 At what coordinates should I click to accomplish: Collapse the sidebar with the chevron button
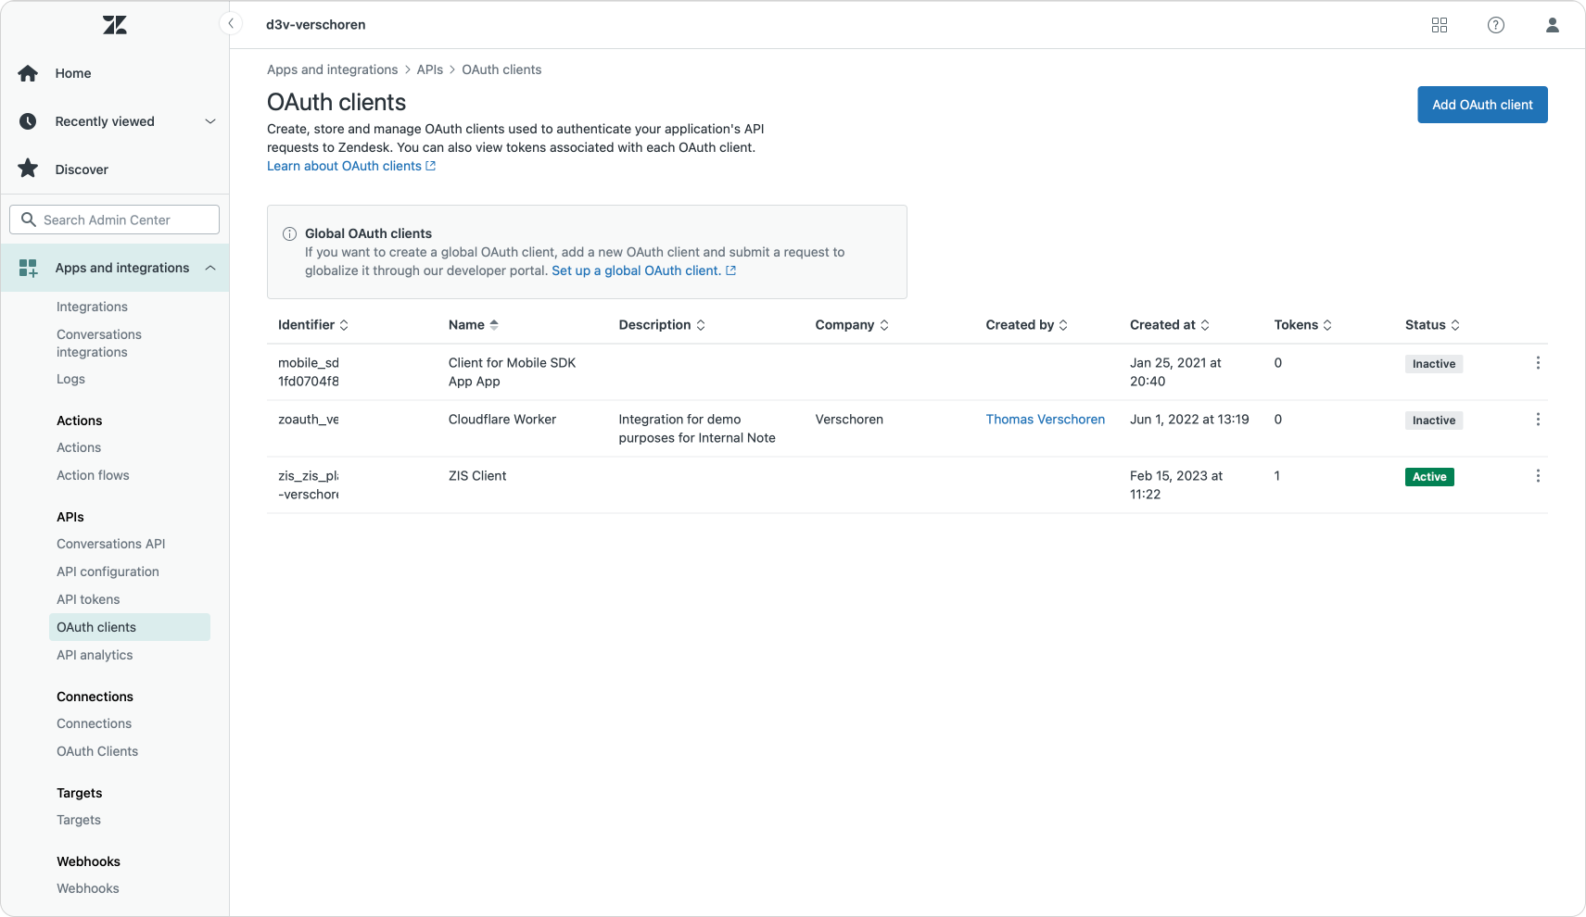coord(231,24)
